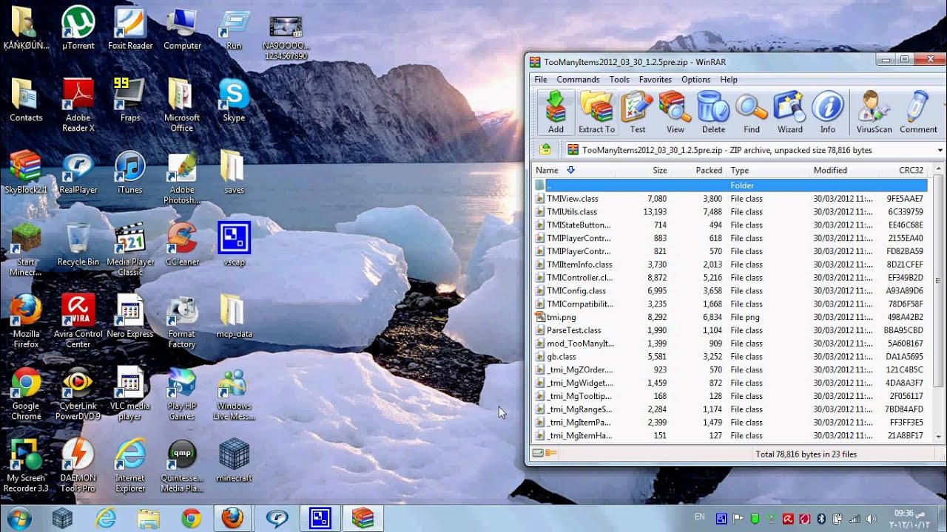Show archive Info
This screenshot has height=532, width=947.
click(x=828, y=112)
